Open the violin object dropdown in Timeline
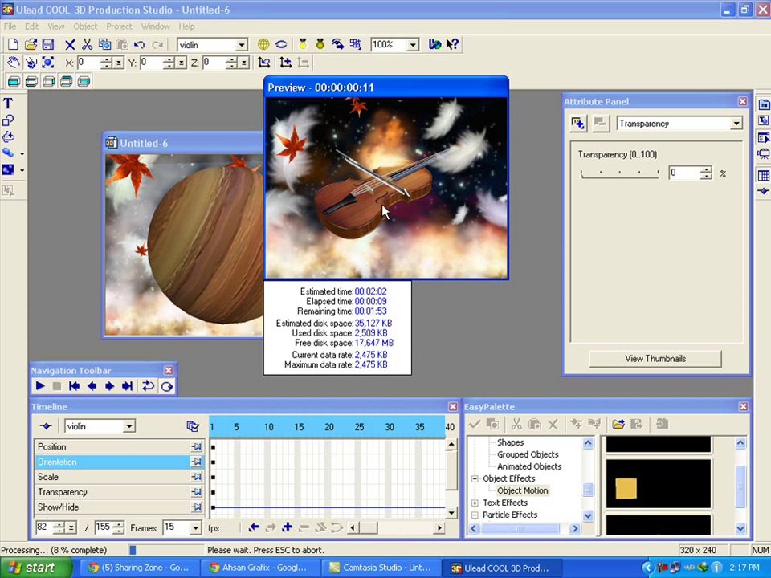Screen dimensions: 771x578 click(128, 426)
